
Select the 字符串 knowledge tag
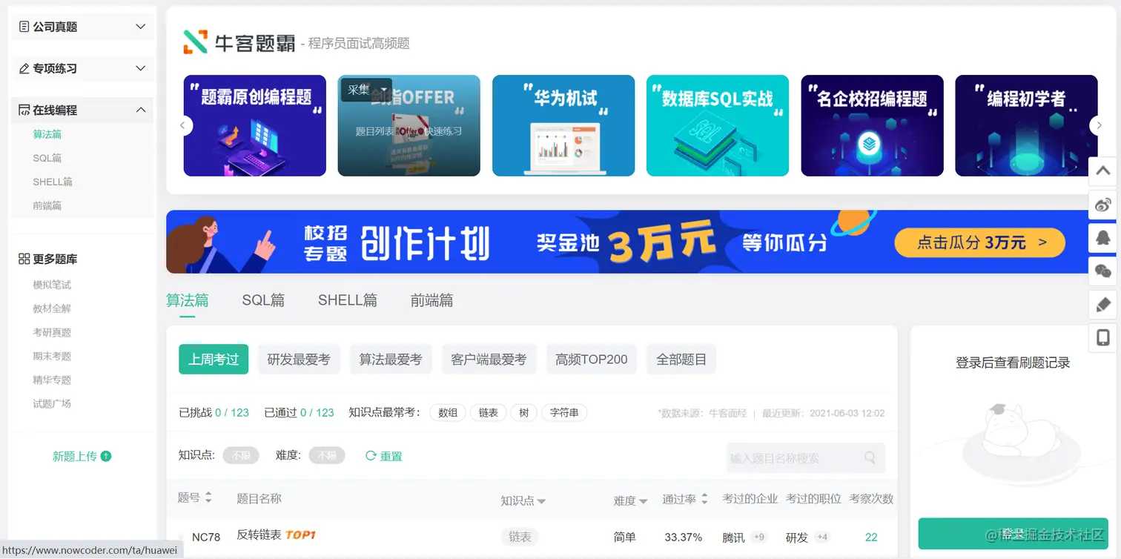(564, 413)
